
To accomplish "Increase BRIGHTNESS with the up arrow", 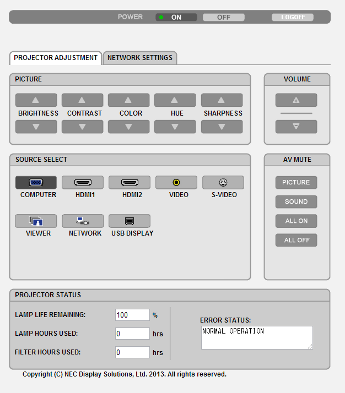I will (36, 100).
